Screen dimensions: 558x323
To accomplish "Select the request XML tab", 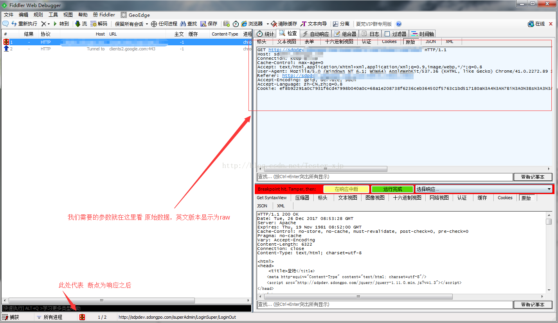I will click(x=450, y=41).
